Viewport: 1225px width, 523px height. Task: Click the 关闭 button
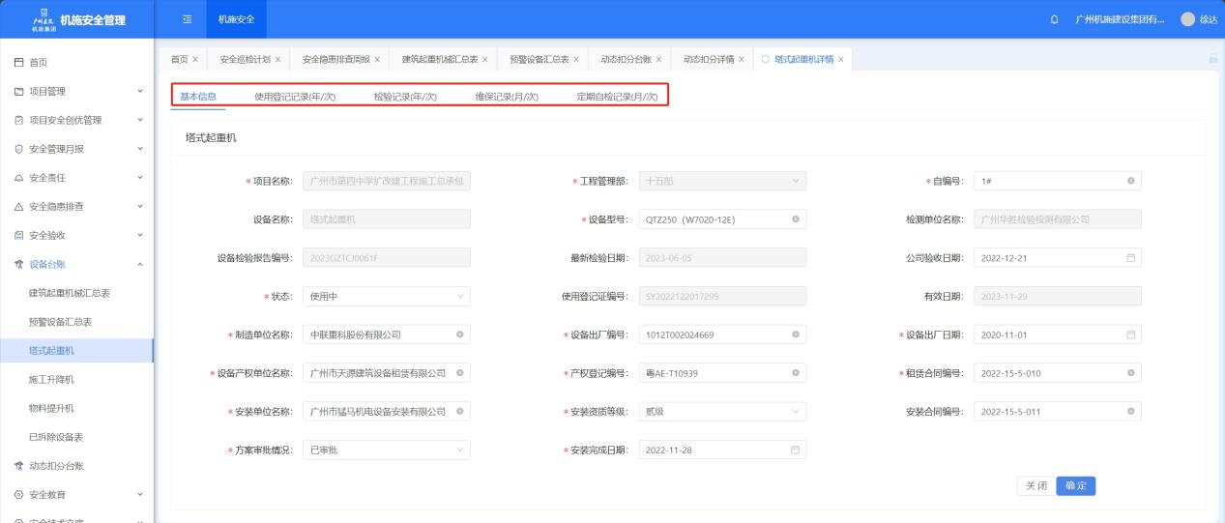[x=1035, y=486]
